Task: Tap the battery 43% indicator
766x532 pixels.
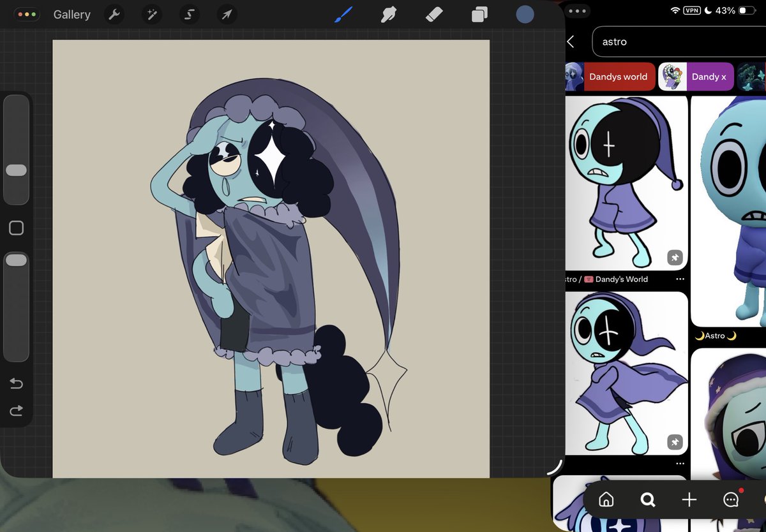Action: [735, 11]
